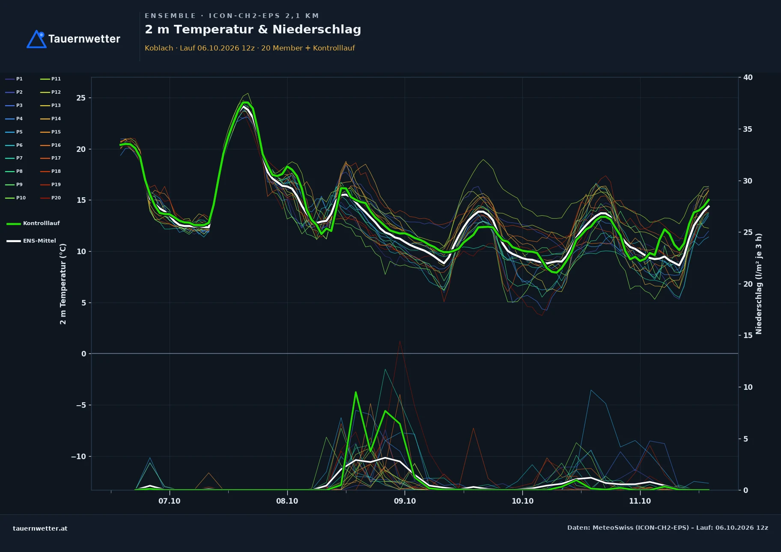Screen dimensions: 781x552
Task: Click the P16 legend label
Action: tap(56, 145)
